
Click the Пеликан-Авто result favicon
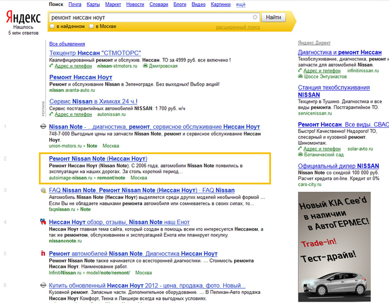(43, 285)
